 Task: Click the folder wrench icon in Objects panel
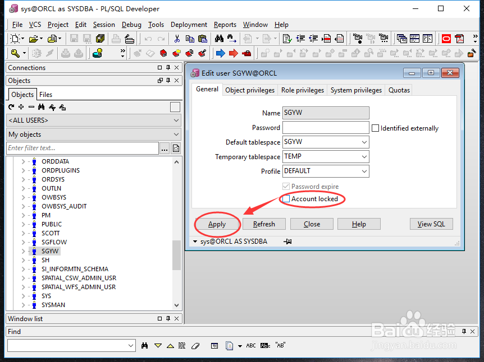click(62, 107)
